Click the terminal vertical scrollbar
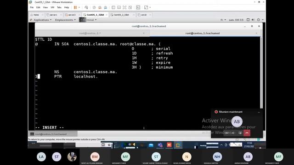 (261, 72)
